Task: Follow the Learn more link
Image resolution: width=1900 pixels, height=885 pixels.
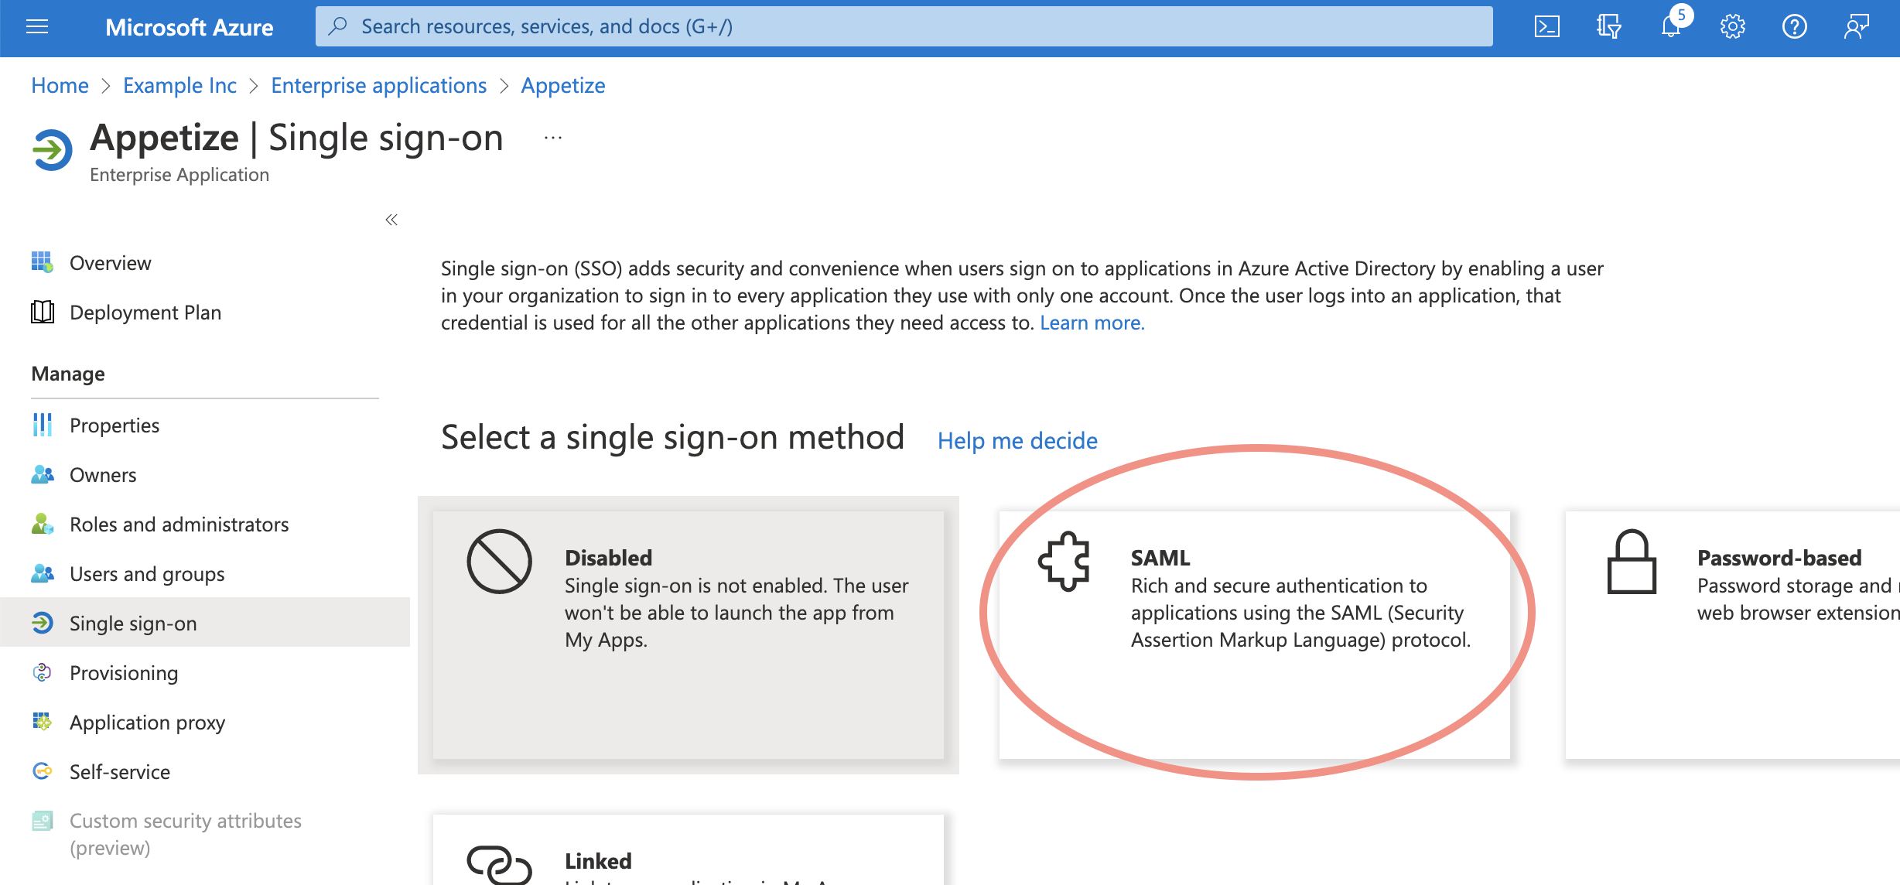Action: (1092, 323)
